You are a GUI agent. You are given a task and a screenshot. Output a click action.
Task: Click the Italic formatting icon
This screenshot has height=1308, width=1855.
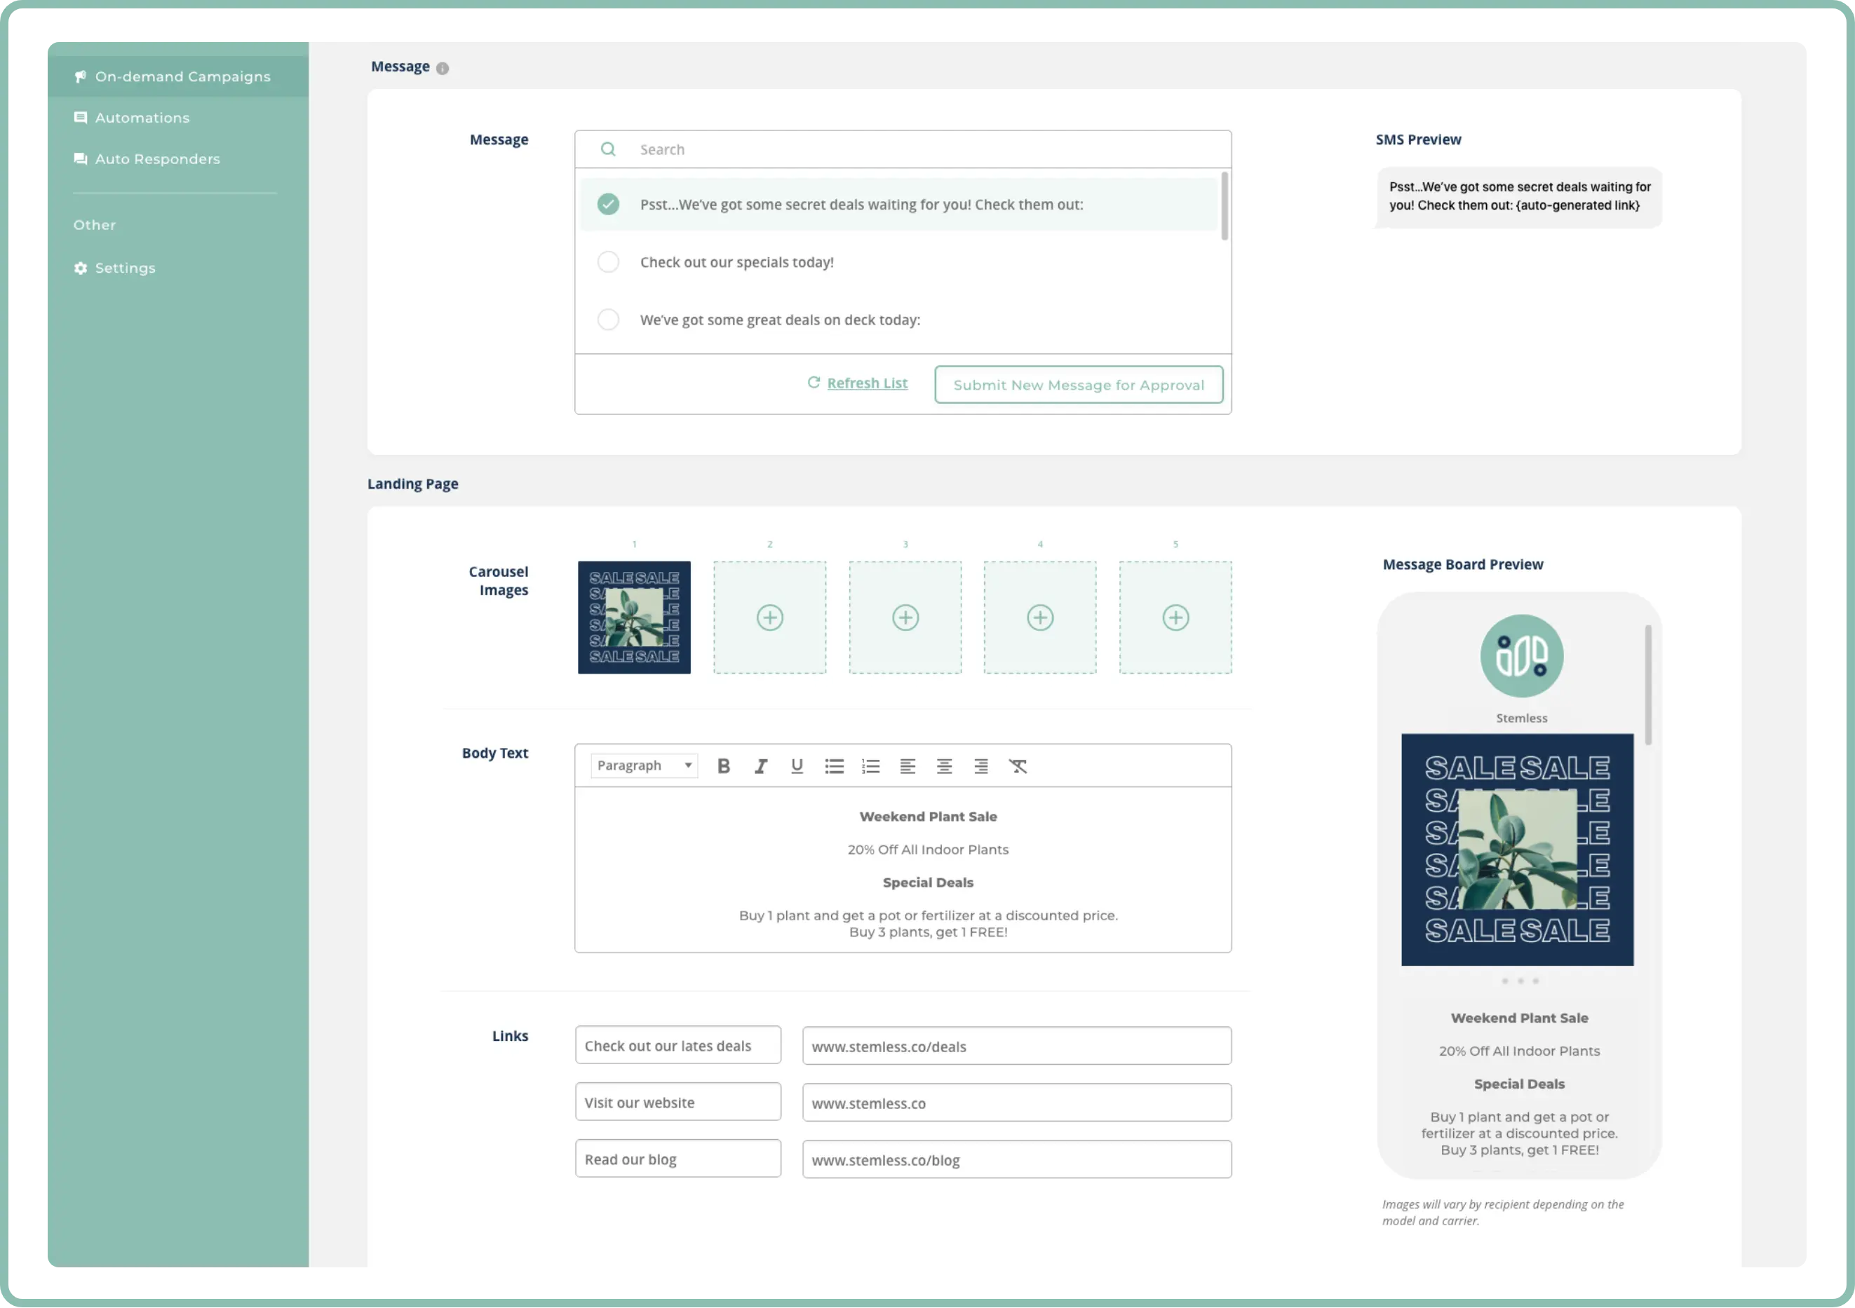[757, 766]
